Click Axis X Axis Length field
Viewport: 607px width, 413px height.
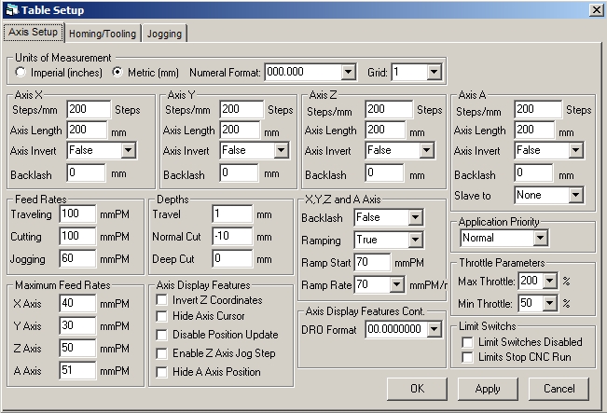pos(87,130)
